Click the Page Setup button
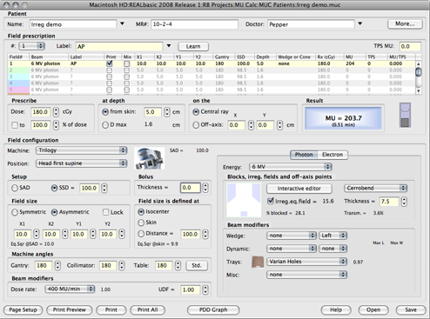This screenshot has width=430, height=319. tap(24, 310)
